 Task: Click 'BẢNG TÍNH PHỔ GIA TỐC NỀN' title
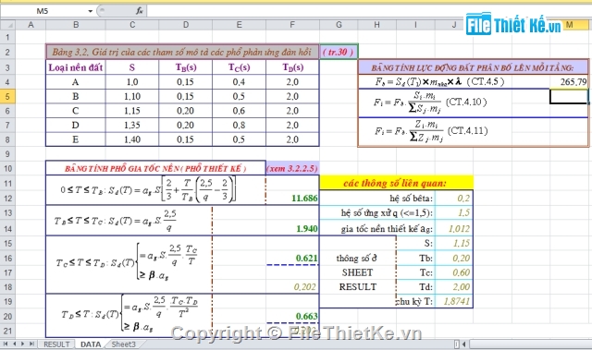(155, 168)
